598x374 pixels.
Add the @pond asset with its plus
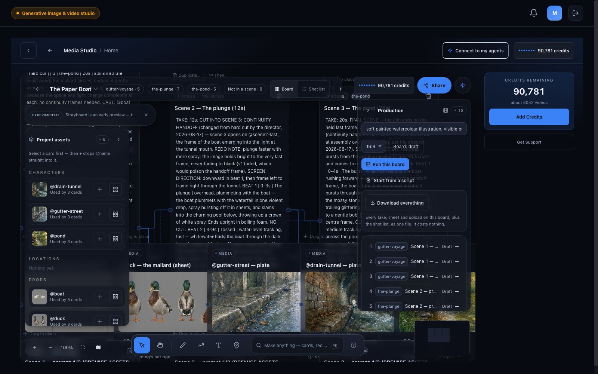pyautogui.click(x=100, y=239)
